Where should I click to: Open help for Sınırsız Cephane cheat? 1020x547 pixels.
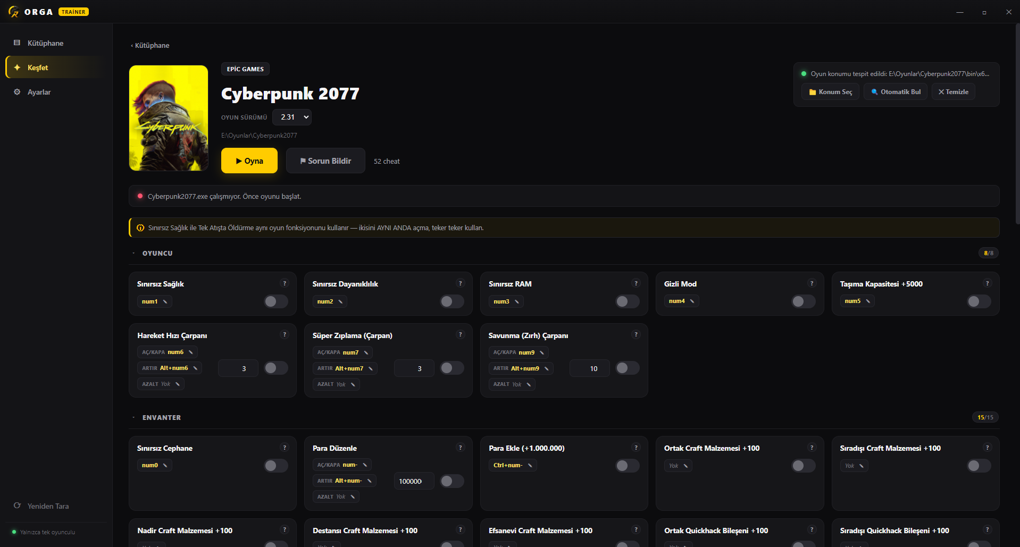285,448
